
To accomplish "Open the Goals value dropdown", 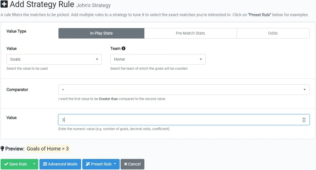I will tap(54, 59).
